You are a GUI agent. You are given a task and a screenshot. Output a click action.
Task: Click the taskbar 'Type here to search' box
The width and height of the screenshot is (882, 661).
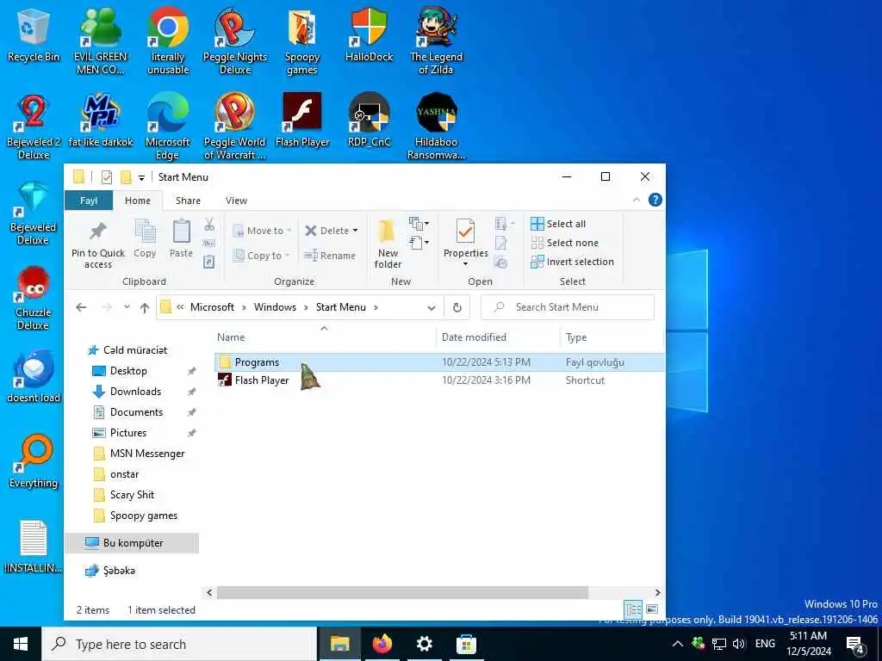179,644
